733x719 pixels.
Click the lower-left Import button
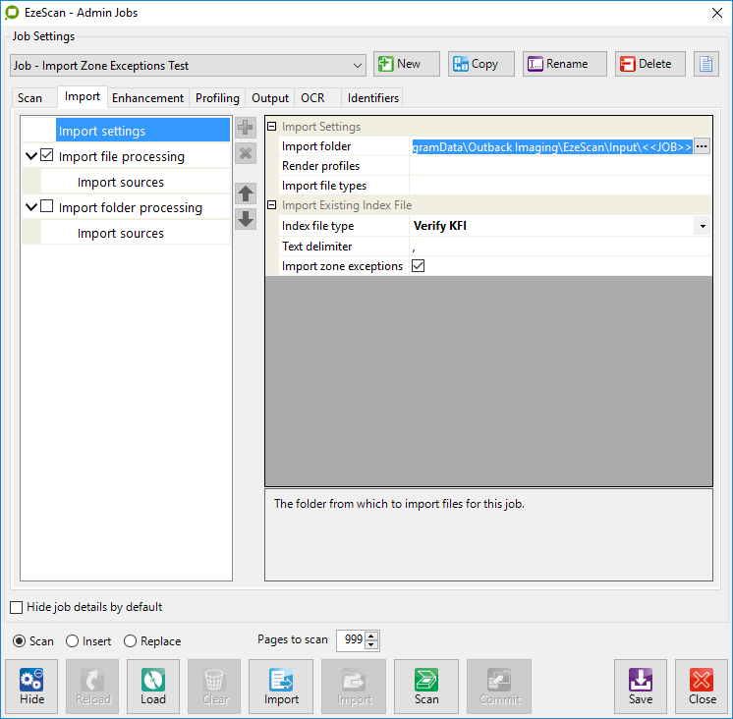coord(281,686)
